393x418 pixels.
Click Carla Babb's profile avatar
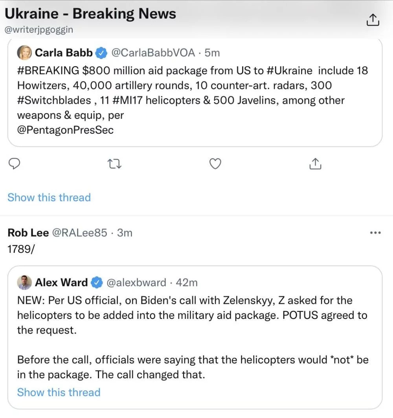click(24, 52)
